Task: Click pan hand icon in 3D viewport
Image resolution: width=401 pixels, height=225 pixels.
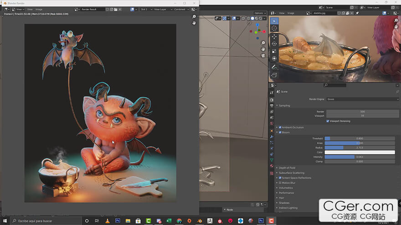Action: 263,49
